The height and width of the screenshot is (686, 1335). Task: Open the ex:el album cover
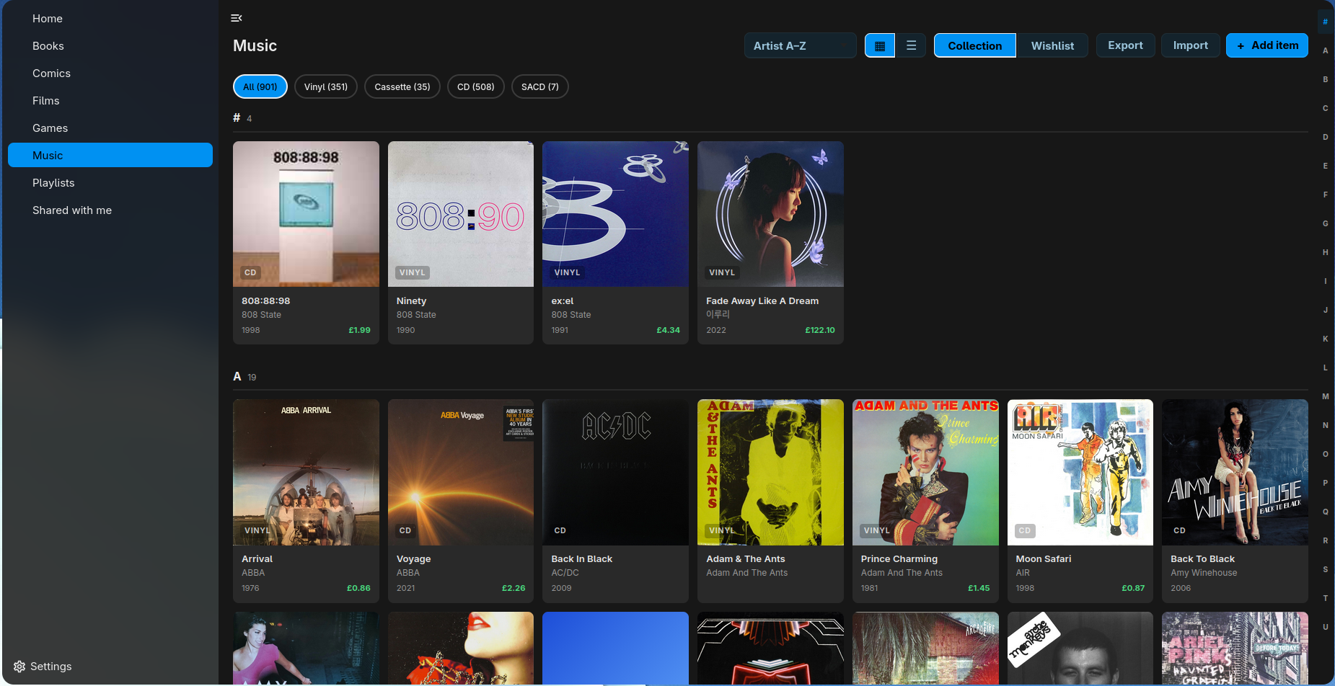615,214
